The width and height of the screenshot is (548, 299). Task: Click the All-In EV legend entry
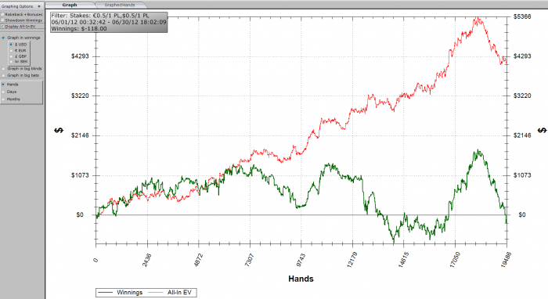171,293
